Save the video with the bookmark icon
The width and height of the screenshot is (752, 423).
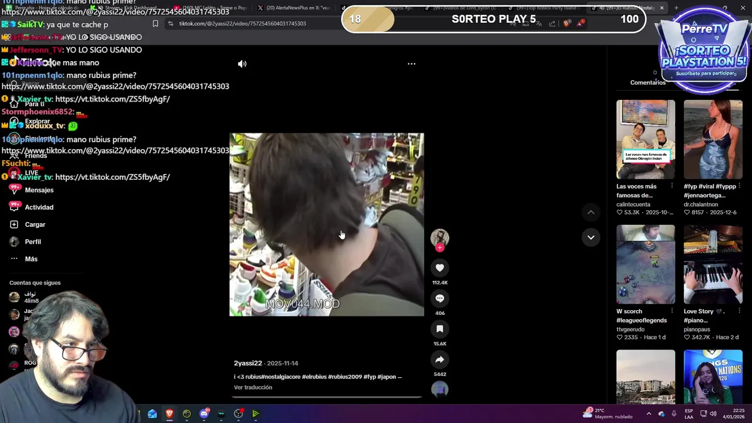(x=439, y=329)
